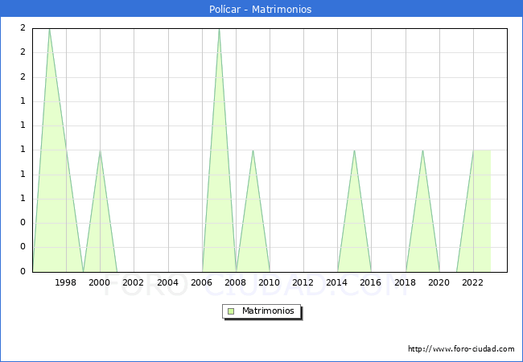This screenshot has height=362, width=523.
Task: Open the foro-ciudad.com URL text
Action: click(461, 349)
